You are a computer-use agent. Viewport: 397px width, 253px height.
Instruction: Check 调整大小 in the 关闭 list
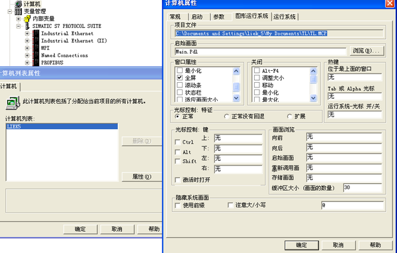pyautogui.click(x=257, y=77)
